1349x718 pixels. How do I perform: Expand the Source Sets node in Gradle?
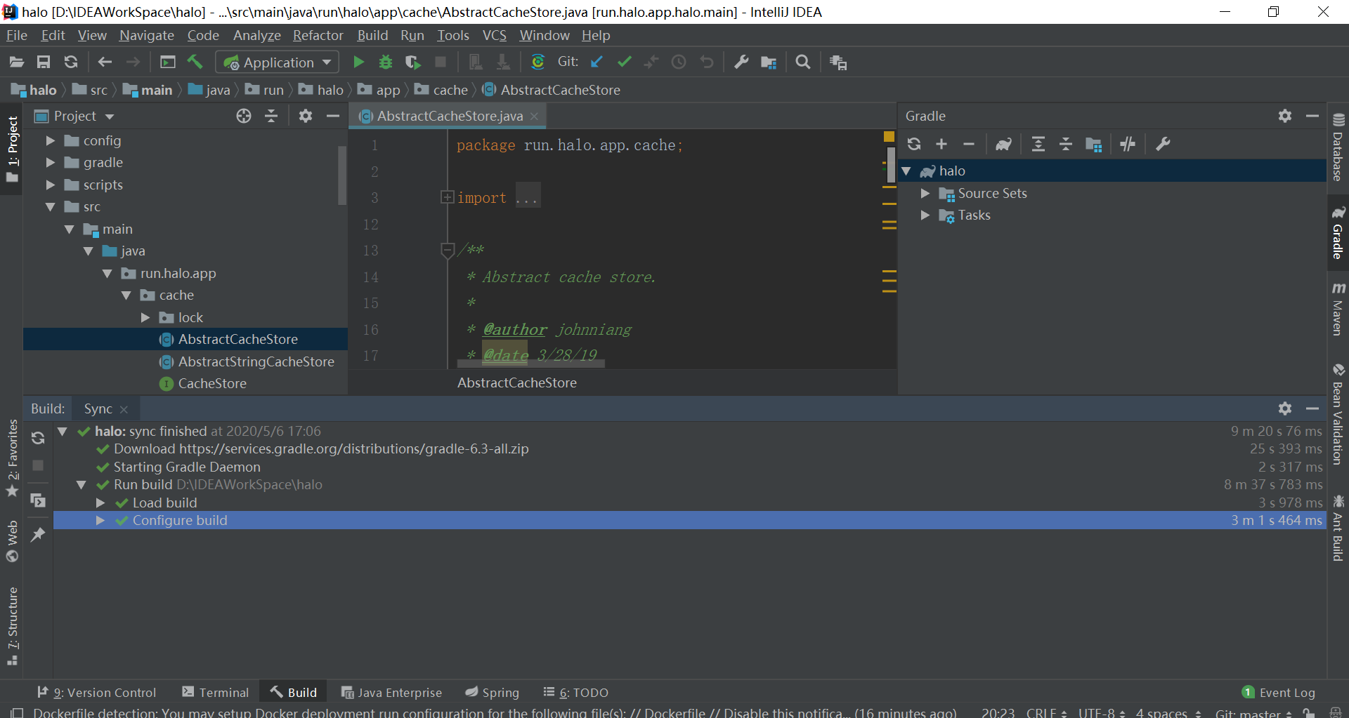(925, 194)
